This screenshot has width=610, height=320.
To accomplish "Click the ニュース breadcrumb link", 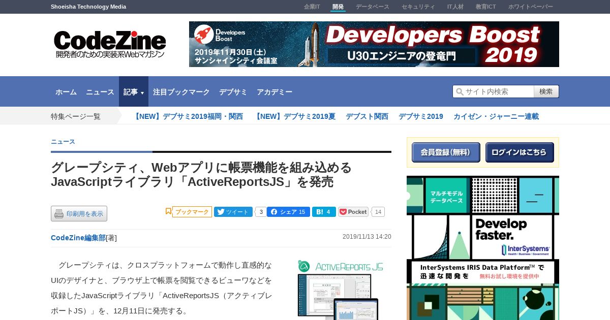I will 63,142.
